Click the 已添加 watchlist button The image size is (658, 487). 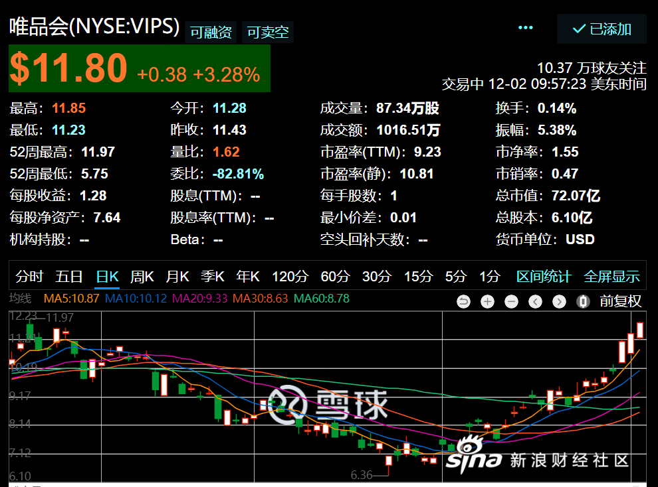(x=602, y=29)
